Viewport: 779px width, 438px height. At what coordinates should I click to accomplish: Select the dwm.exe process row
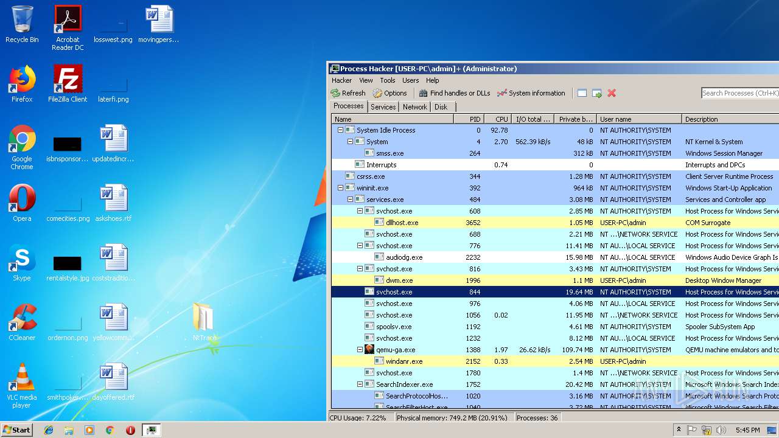(555, 280)
